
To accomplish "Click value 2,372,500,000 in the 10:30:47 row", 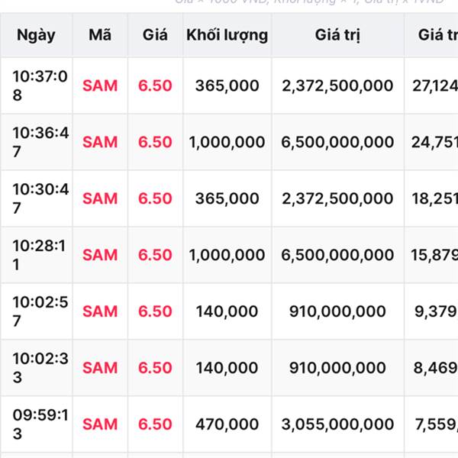I will pos(337,198).
